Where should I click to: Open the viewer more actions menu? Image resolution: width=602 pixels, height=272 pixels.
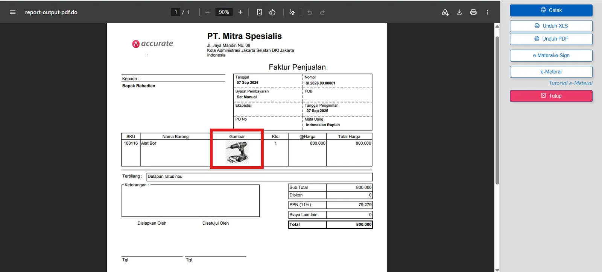coord(488,12)
